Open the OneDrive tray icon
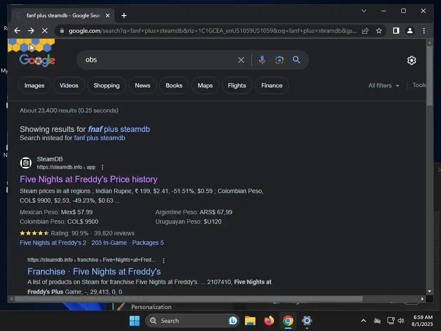441x331 pixels. click(377, 321)
